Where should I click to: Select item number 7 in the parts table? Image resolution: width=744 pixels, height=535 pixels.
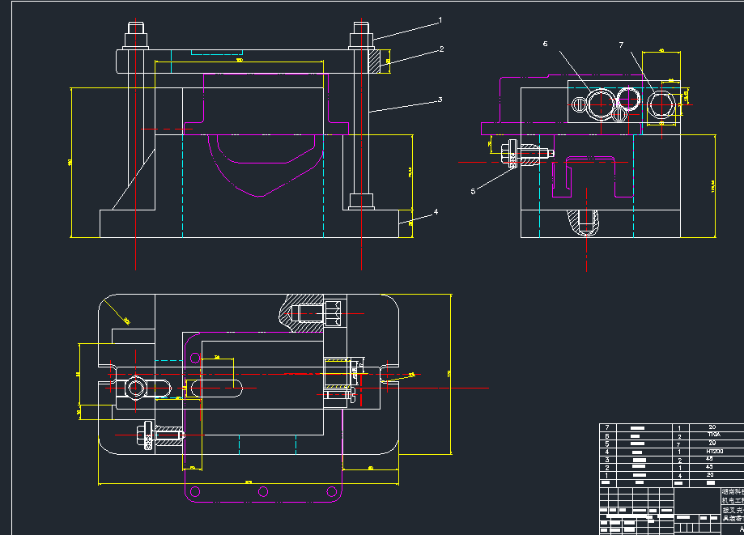point(607,428)
